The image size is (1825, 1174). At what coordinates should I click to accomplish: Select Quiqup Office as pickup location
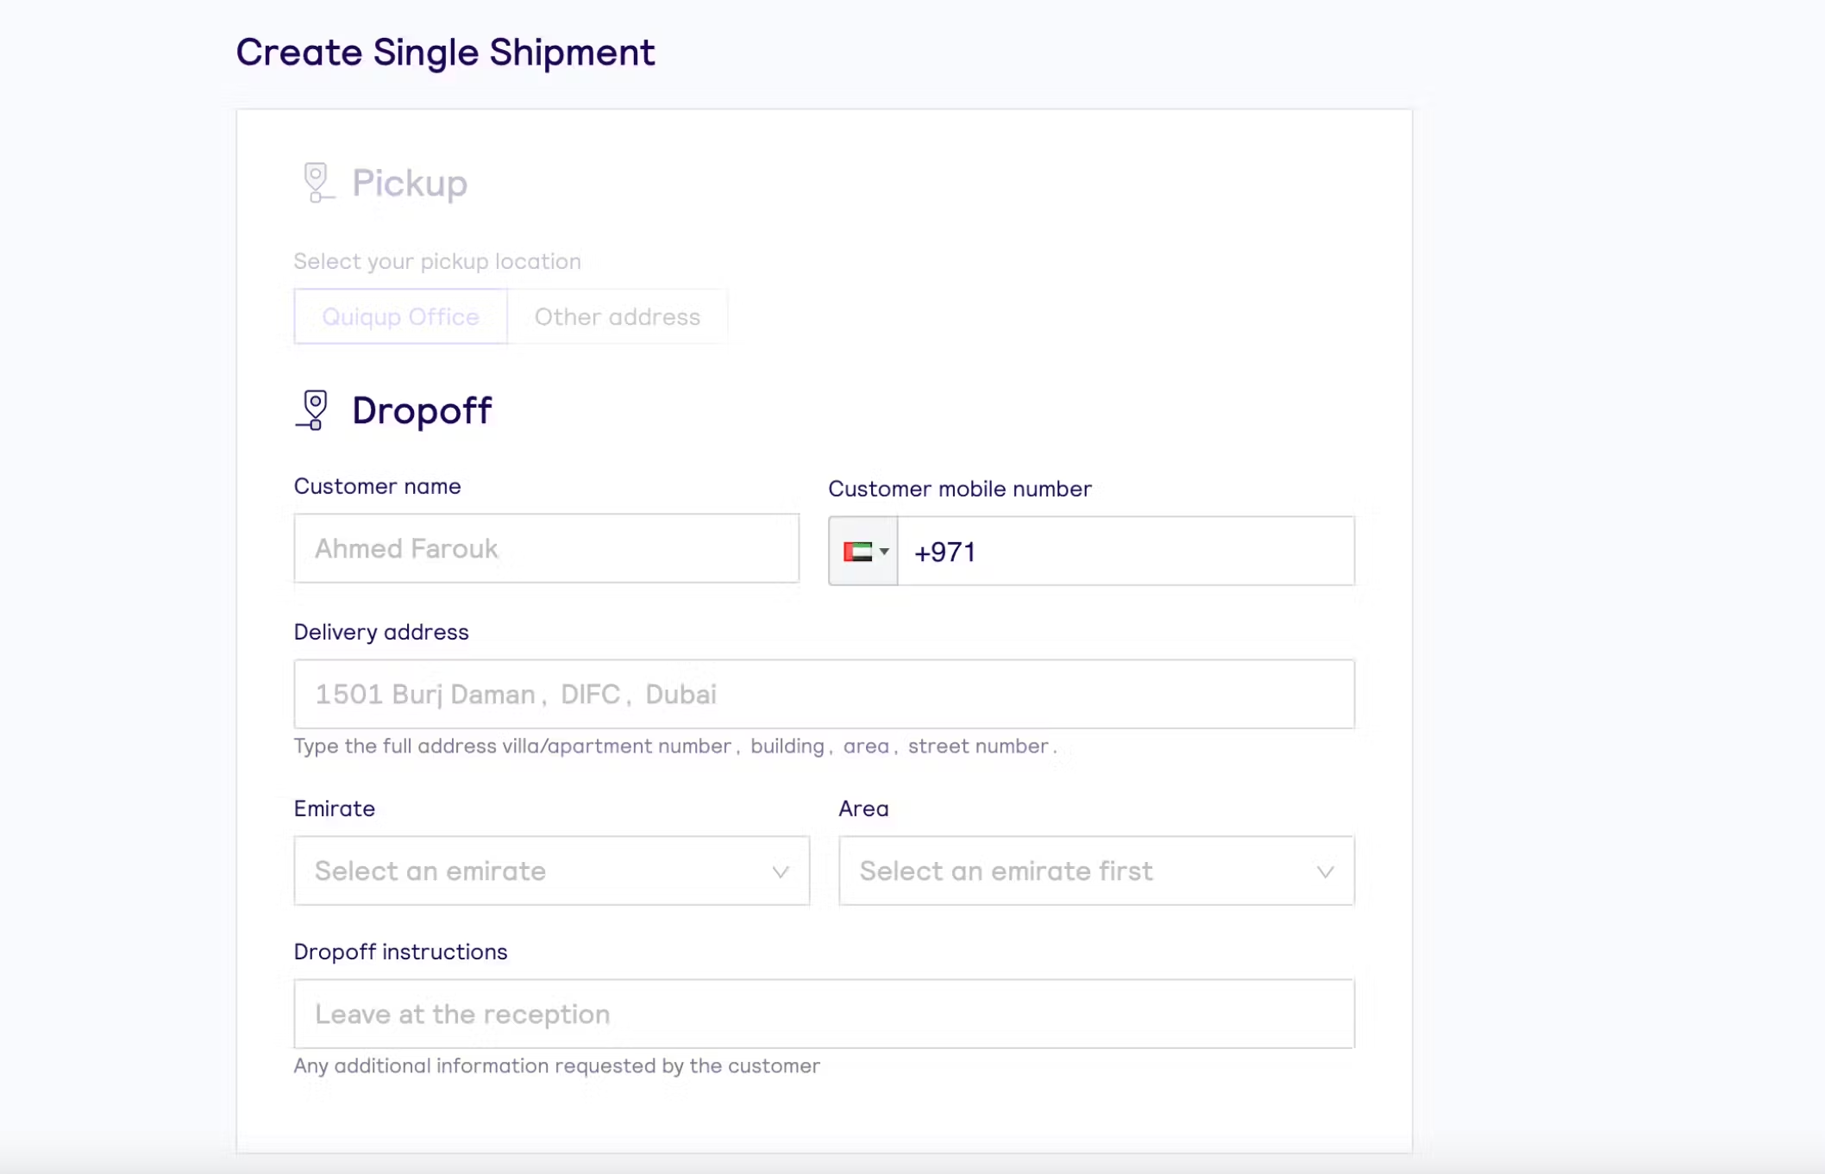tap(400, 317)
